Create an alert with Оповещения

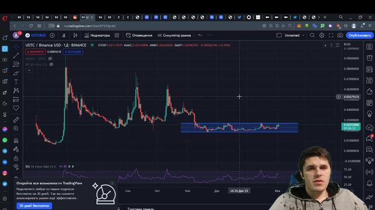tap(139, 35)
